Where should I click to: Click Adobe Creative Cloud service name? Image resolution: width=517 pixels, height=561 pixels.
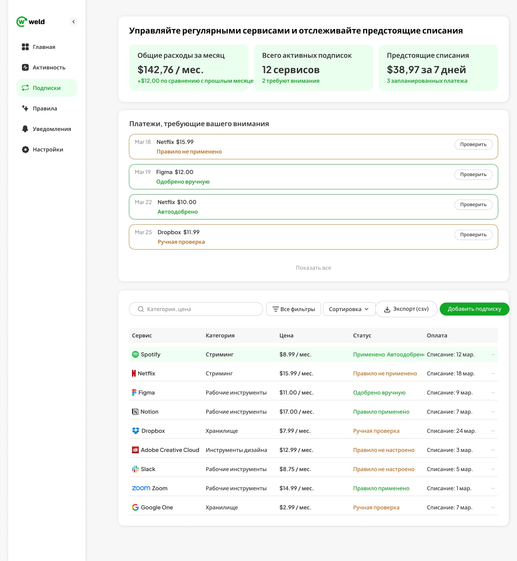170,450
